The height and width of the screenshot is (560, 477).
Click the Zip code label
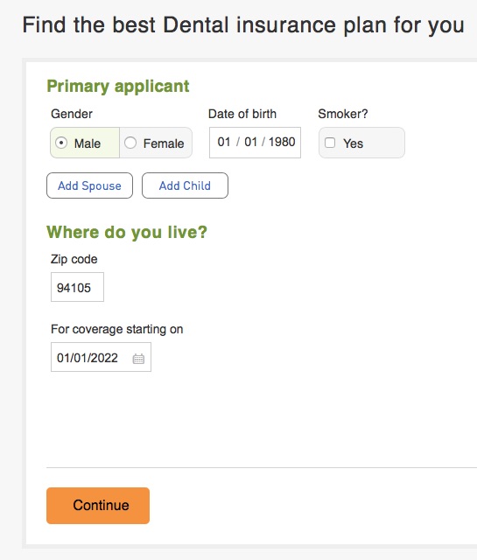pos(74,259)
